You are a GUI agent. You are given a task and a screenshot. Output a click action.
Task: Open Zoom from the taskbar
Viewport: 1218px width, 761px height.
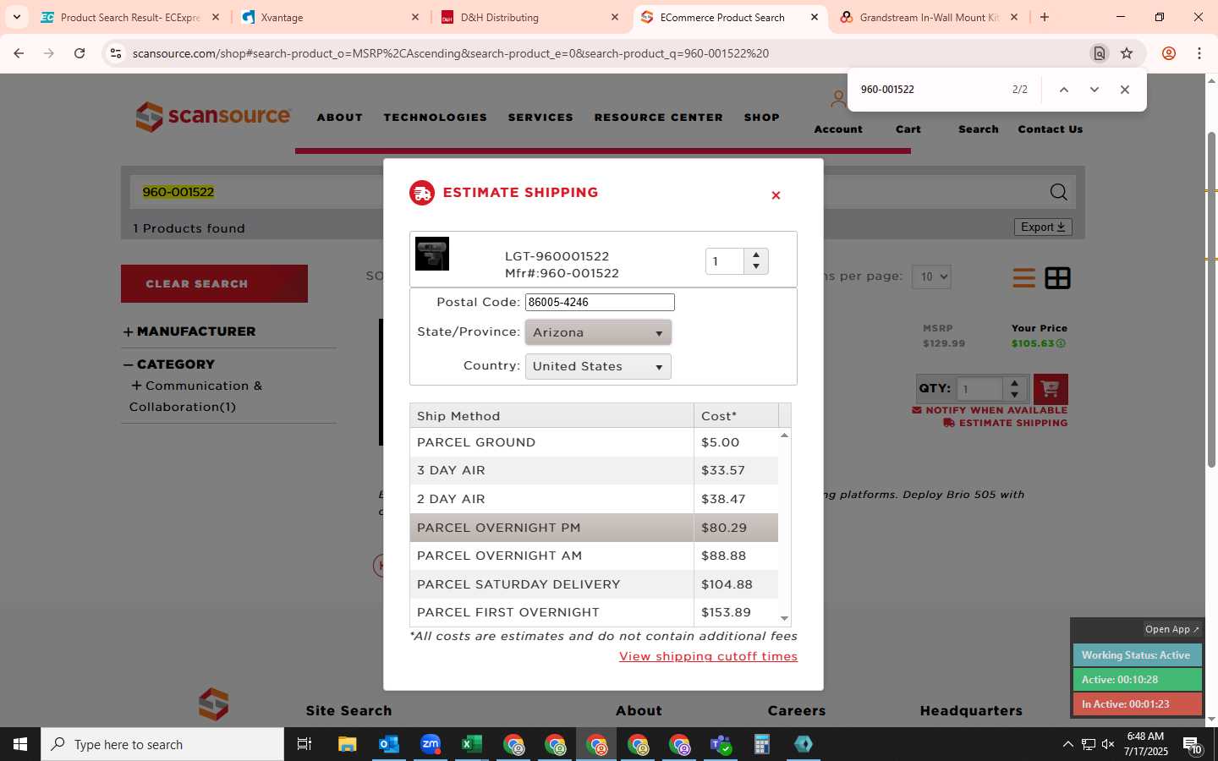pyautogui.click(x=431, y=744)
